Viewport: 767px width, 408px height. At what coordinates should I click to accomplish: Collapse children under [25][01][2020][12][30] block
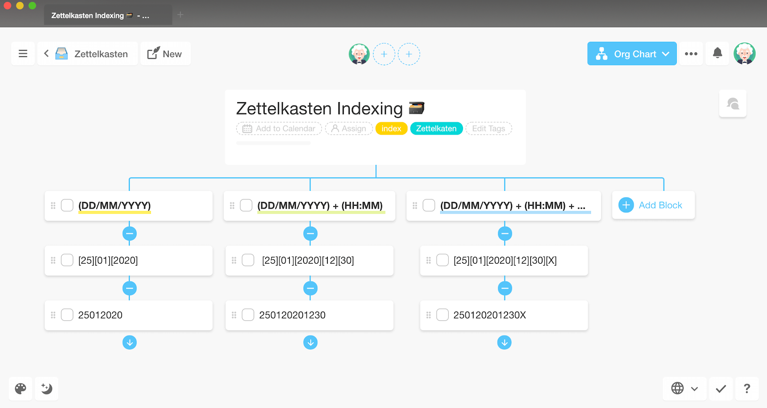tap(310, 288)
